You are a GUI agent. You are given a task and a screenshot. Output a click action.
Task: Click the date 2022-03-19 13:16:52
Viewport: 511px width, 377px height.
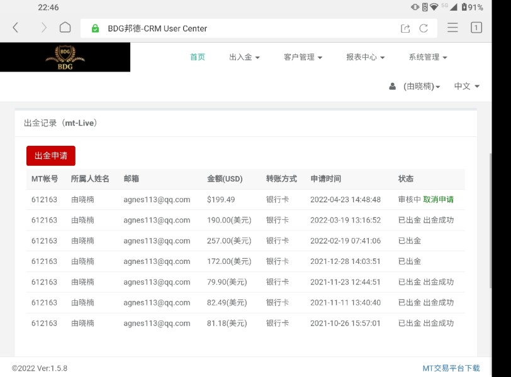[345, 220]
